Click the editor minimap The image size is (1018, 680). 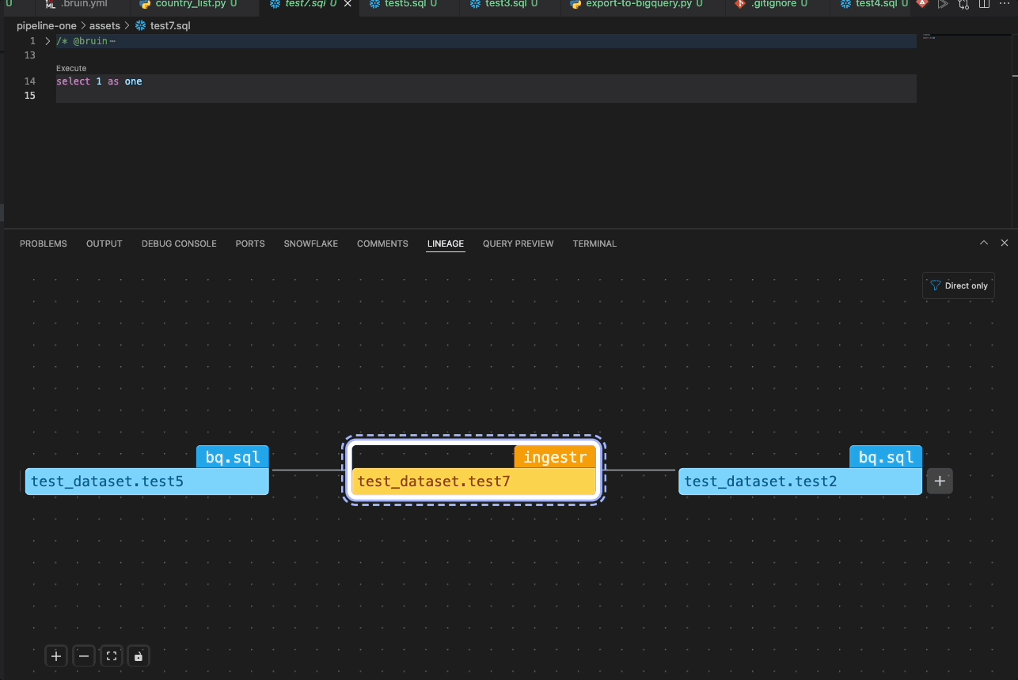coord(929,36)
